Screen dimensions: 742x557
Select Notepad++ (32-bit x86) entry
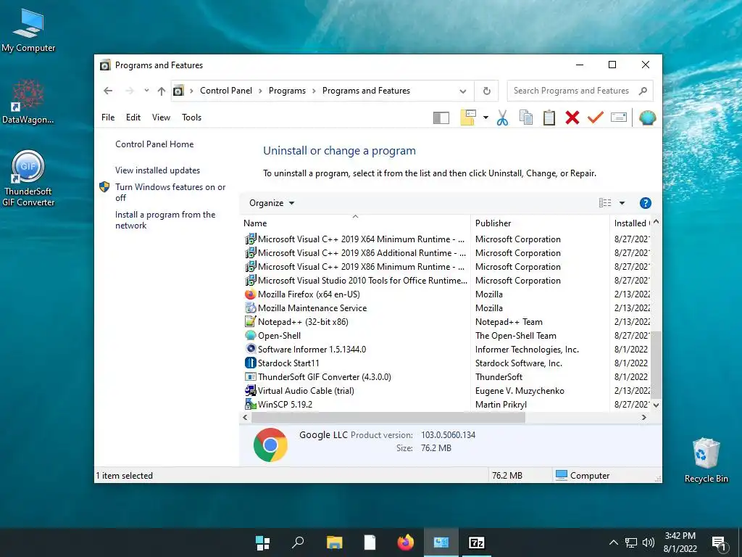pos(446,322)
